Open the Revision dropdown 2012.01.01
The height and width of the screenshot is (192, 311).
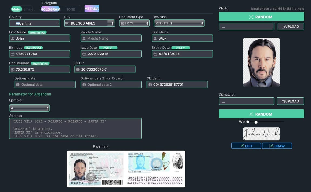[179, 23]
